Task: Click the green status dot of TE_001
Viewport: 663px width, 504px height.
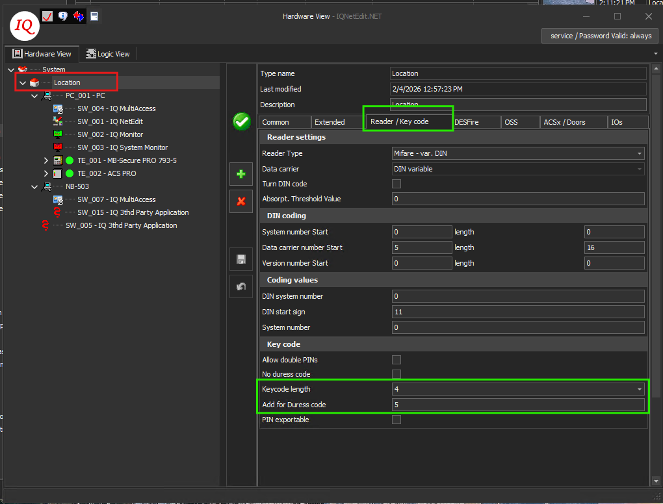Action: (70, 160)
